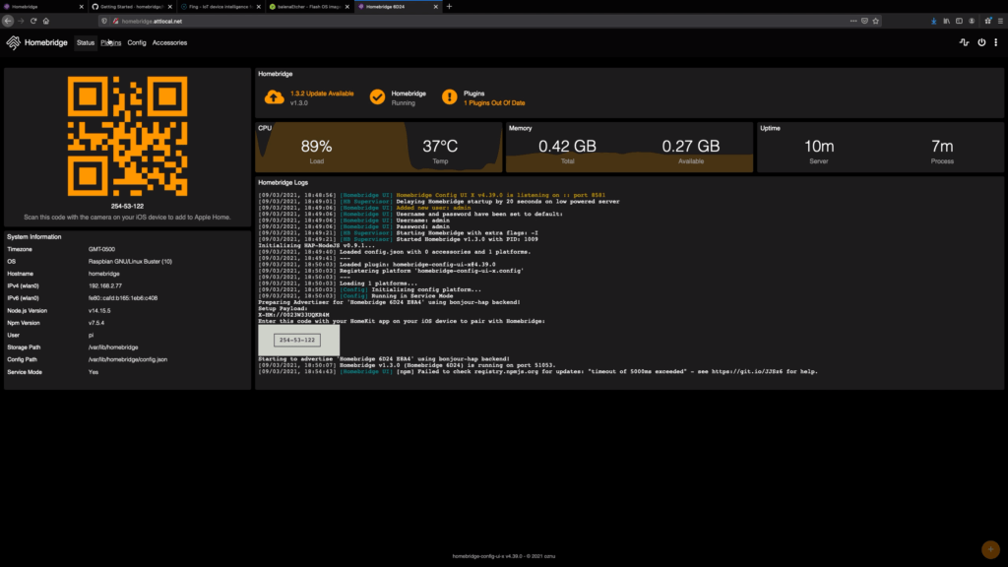Click the OS value Raspbian GNU/Linux Buster (10)

click(130, 262)
